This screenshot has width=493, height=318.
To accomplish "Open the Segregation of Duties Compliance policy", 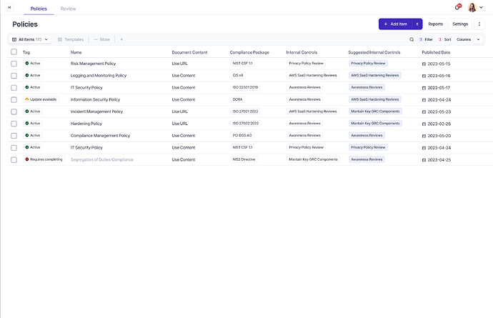I will 101,159.
